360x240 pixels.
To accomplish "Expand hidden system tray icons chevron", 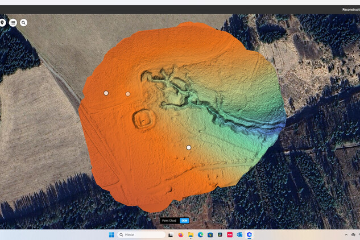I will (x=346, y=234).
